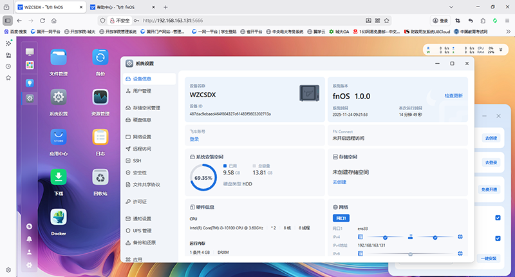This screenshot has height=277, width=515.
Task: Go to the browser home page
Action: (x=54, y=21)
